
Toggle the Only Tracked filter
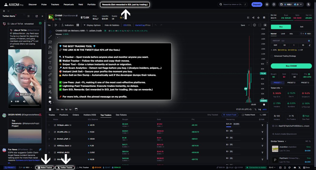(213, 115)
